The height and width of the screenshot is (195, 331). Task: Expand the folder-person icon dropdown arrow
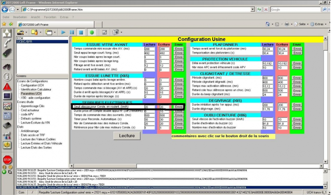(40, 32)
